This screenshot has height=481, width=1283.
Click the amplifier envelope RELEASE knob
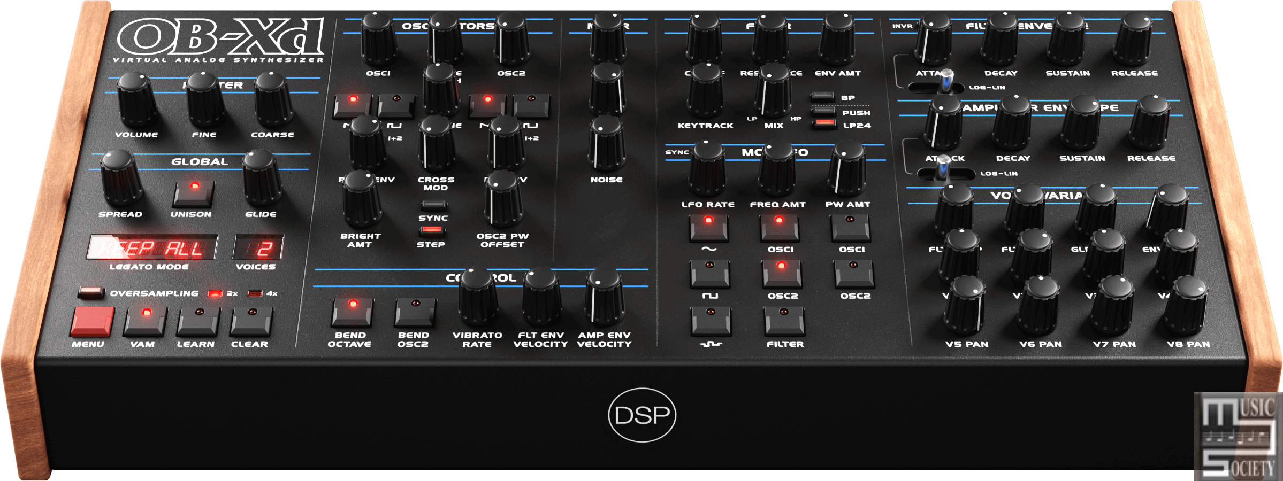pyautogui.click(x=1150, y=122)
